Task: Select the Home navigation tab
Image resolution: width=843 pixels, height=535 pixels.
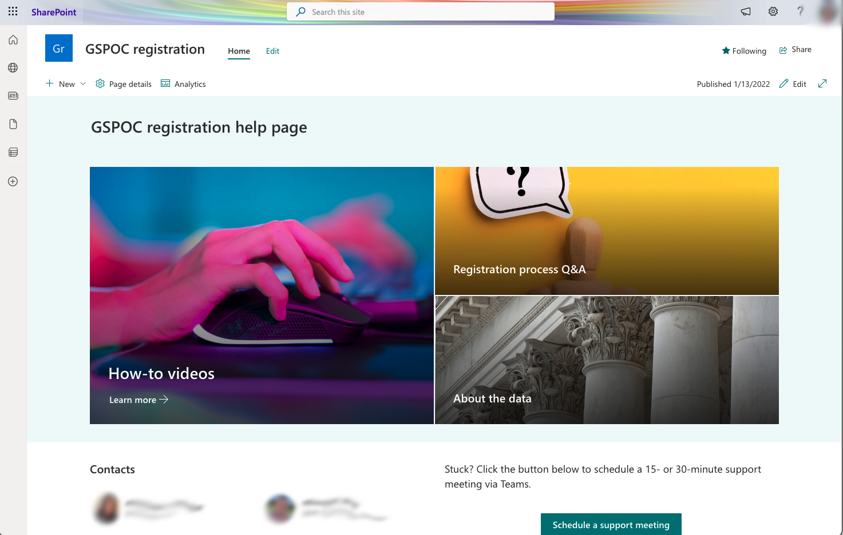Action: 239,51
